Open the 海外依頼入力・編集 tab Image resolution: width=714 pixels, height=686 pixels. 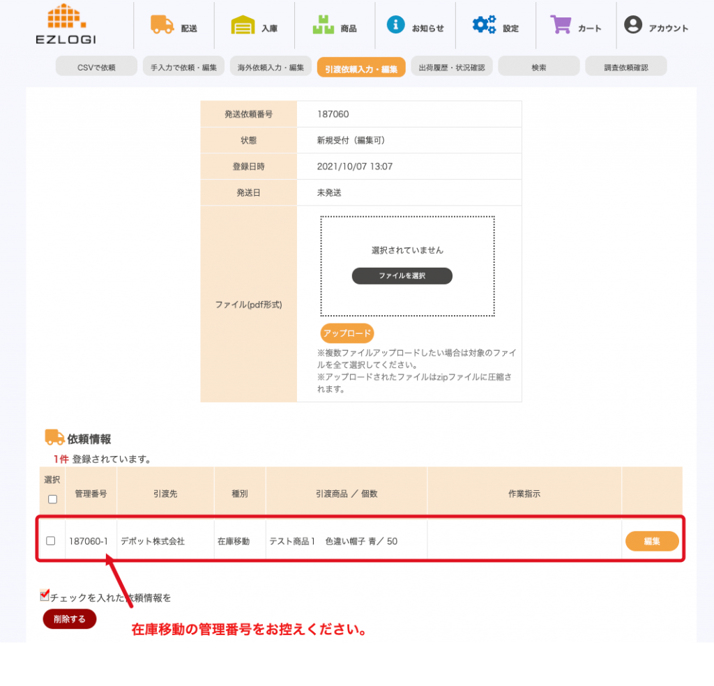[271, 66]
